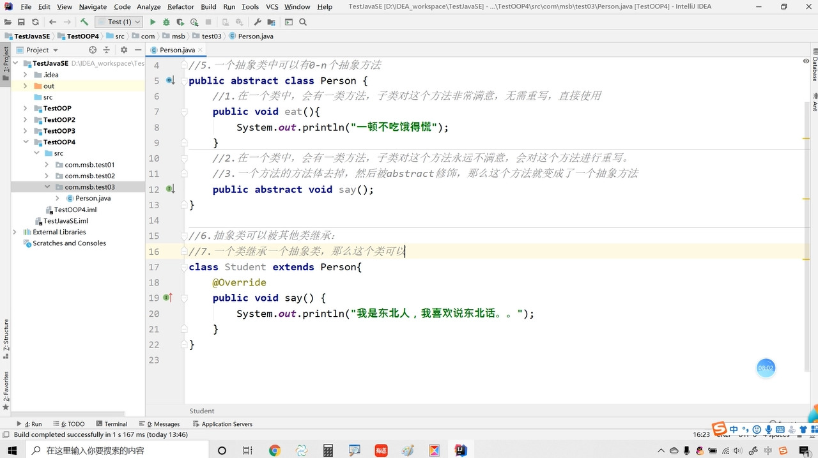This screenshot has width=818, height=458.
Task: Click Run with Coverage icon
Action: [180, 22]
